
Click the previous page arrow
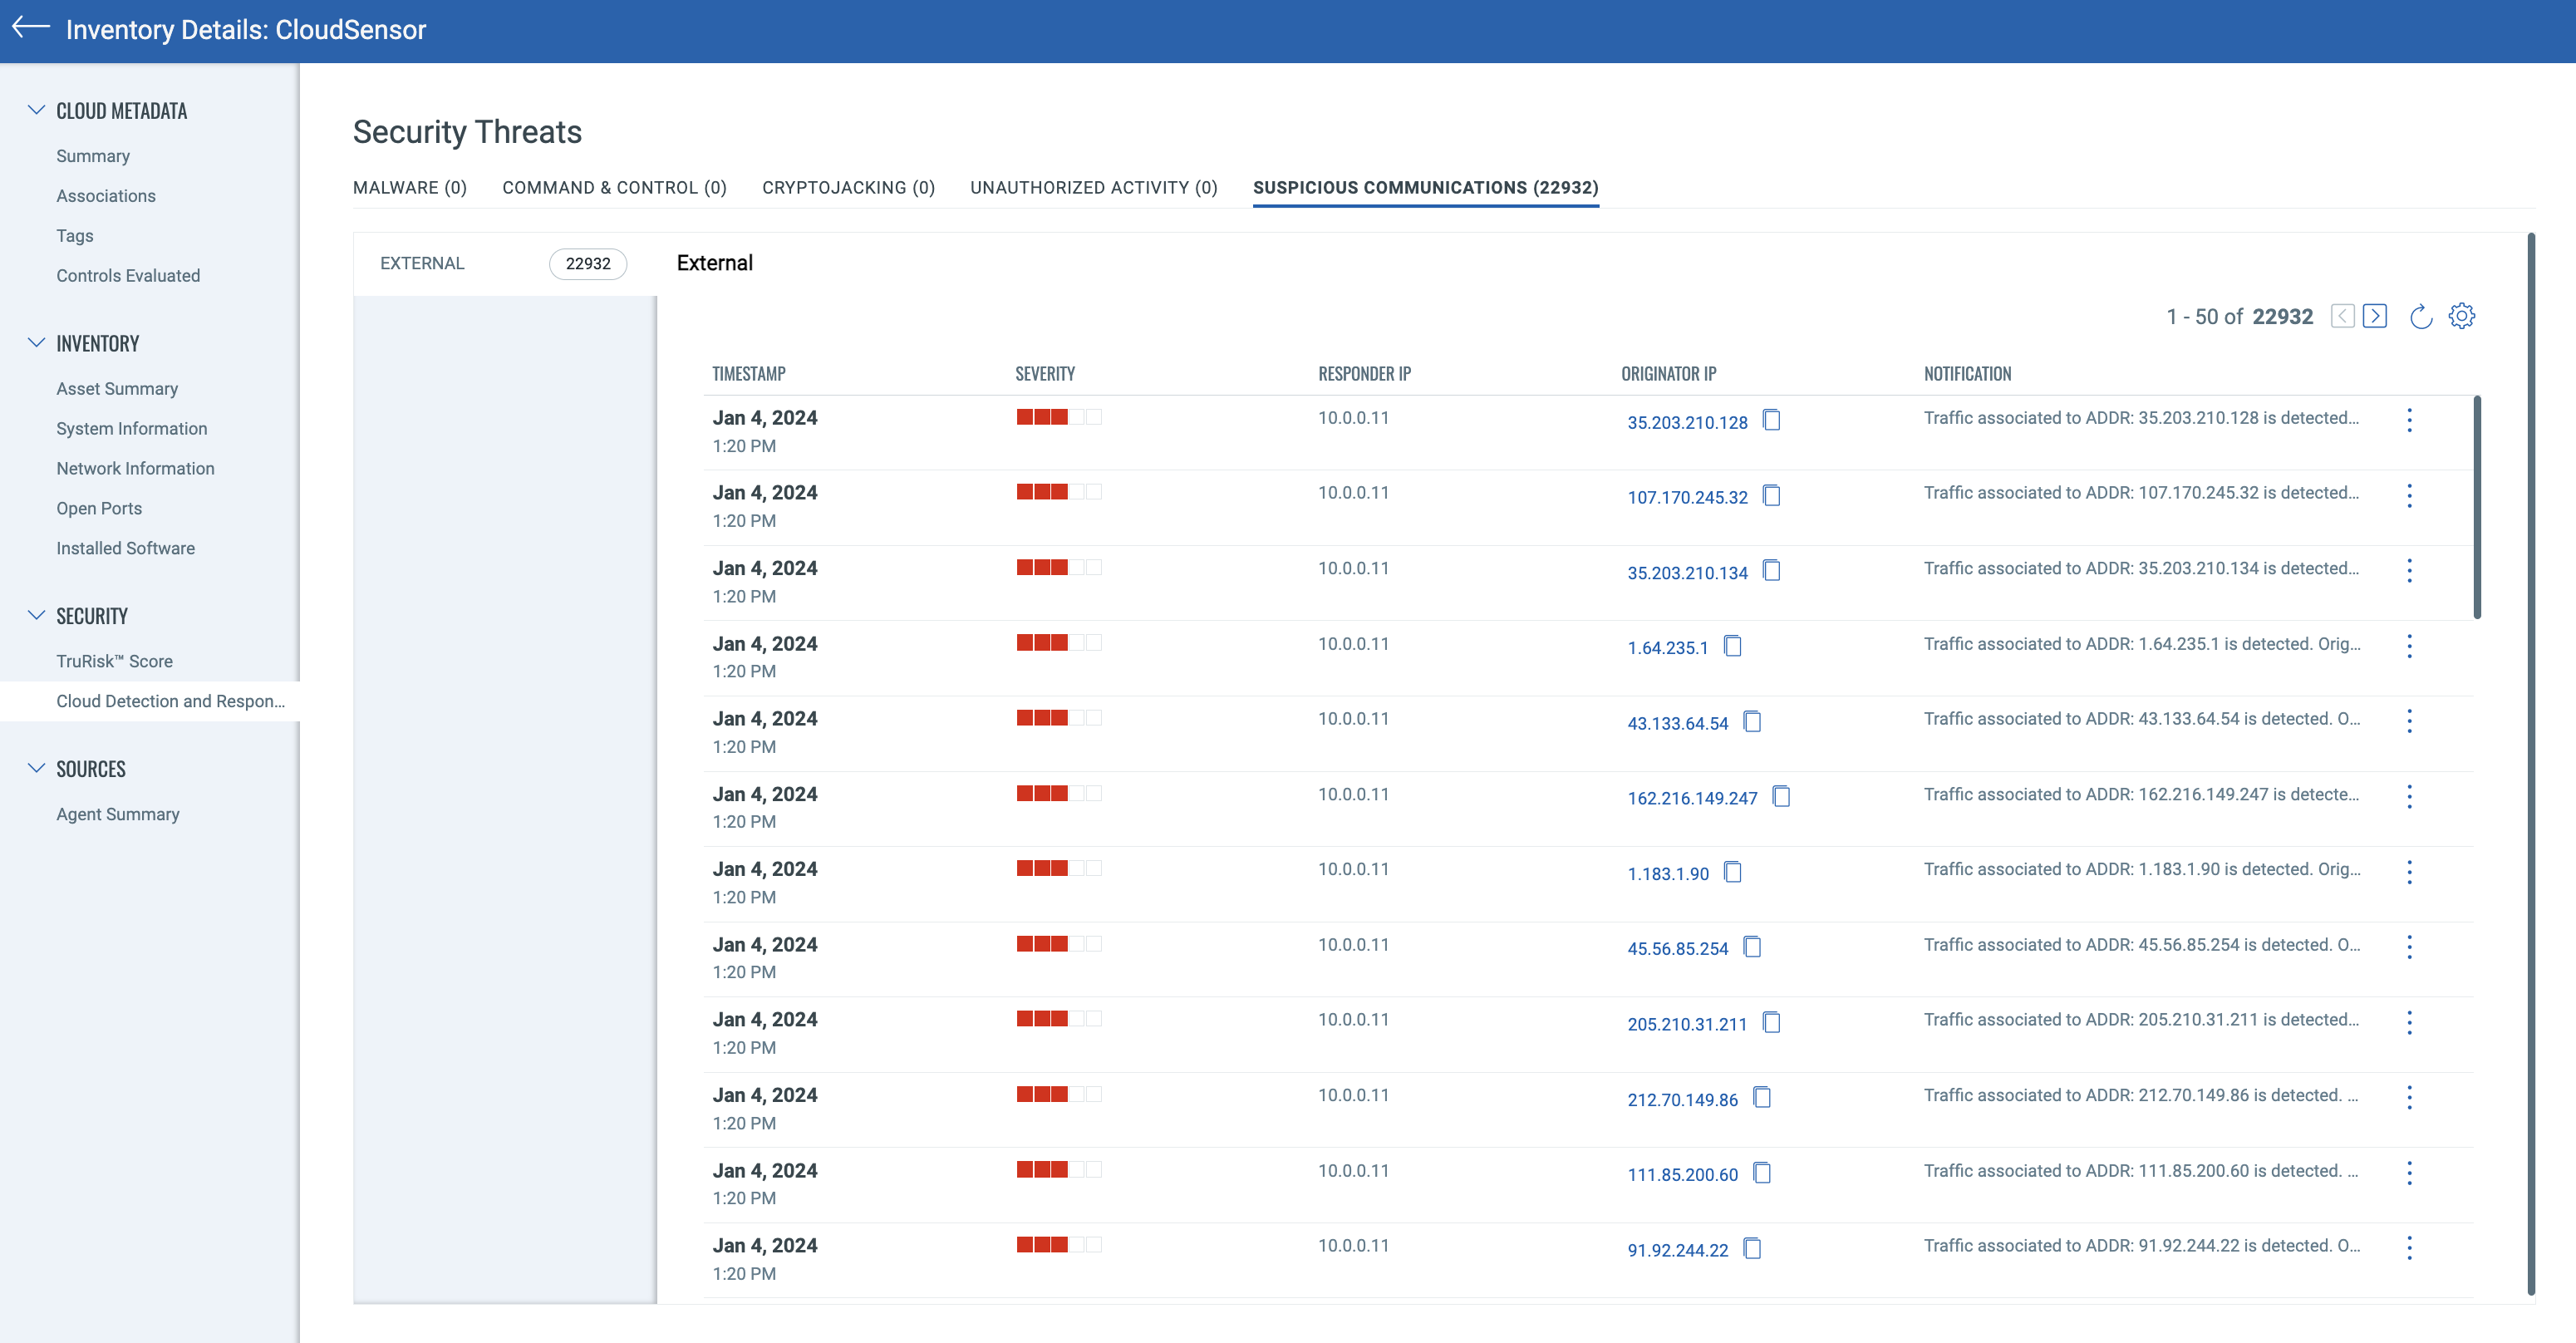(2342, 315)
